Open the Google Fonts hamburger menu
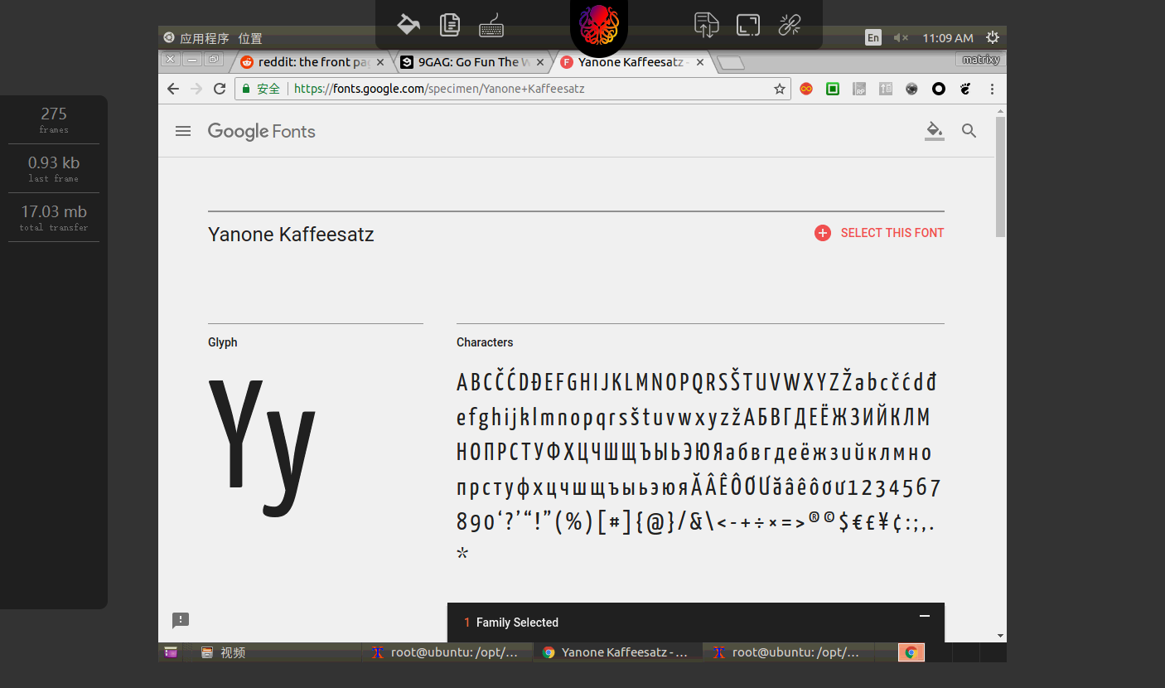The image size is (1165, 688). click(183, 131)
